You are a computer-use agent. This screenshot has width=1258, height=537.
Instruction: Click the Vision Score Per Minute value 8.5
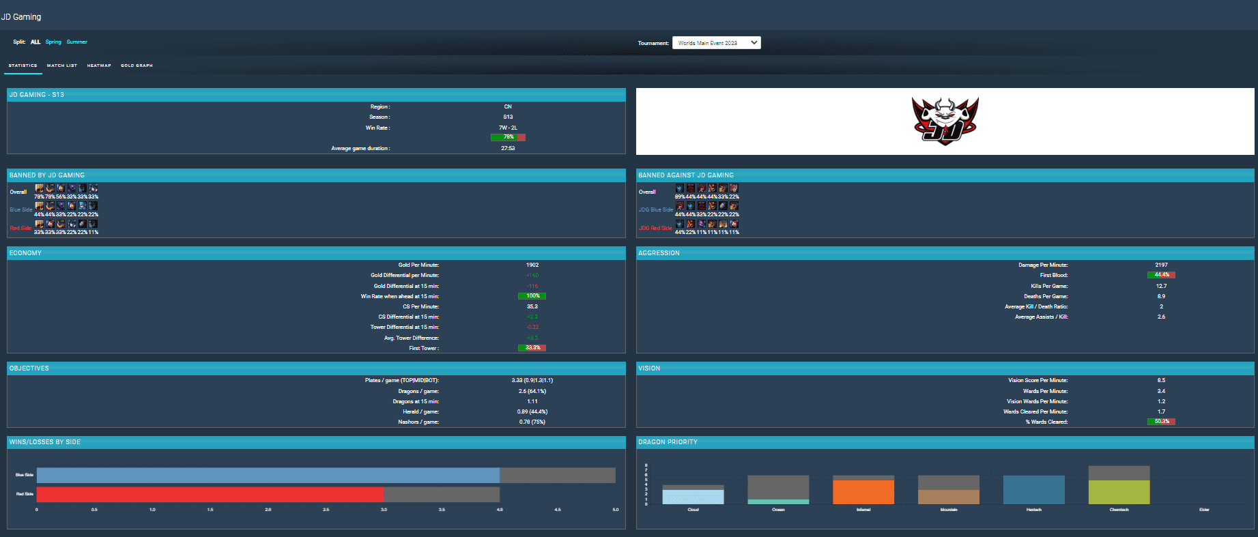[x=1161, y=380]
